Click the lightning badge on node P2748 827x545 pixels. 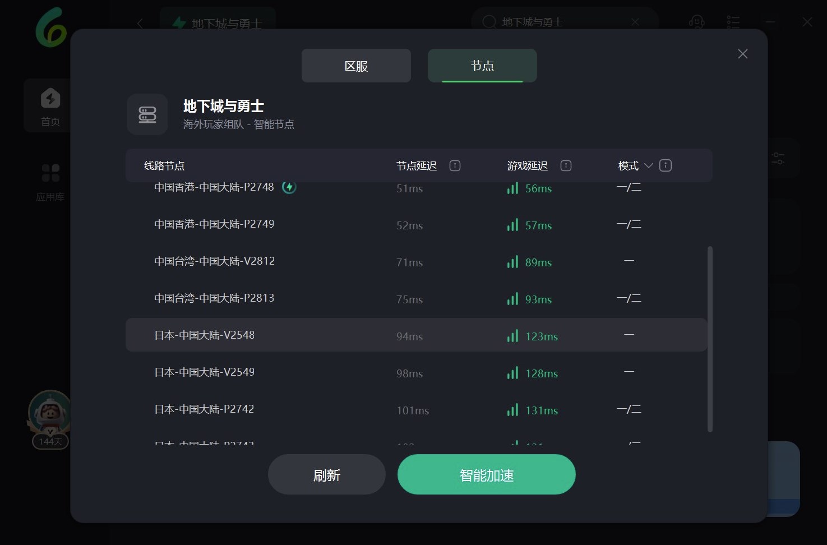click(289, 187)
